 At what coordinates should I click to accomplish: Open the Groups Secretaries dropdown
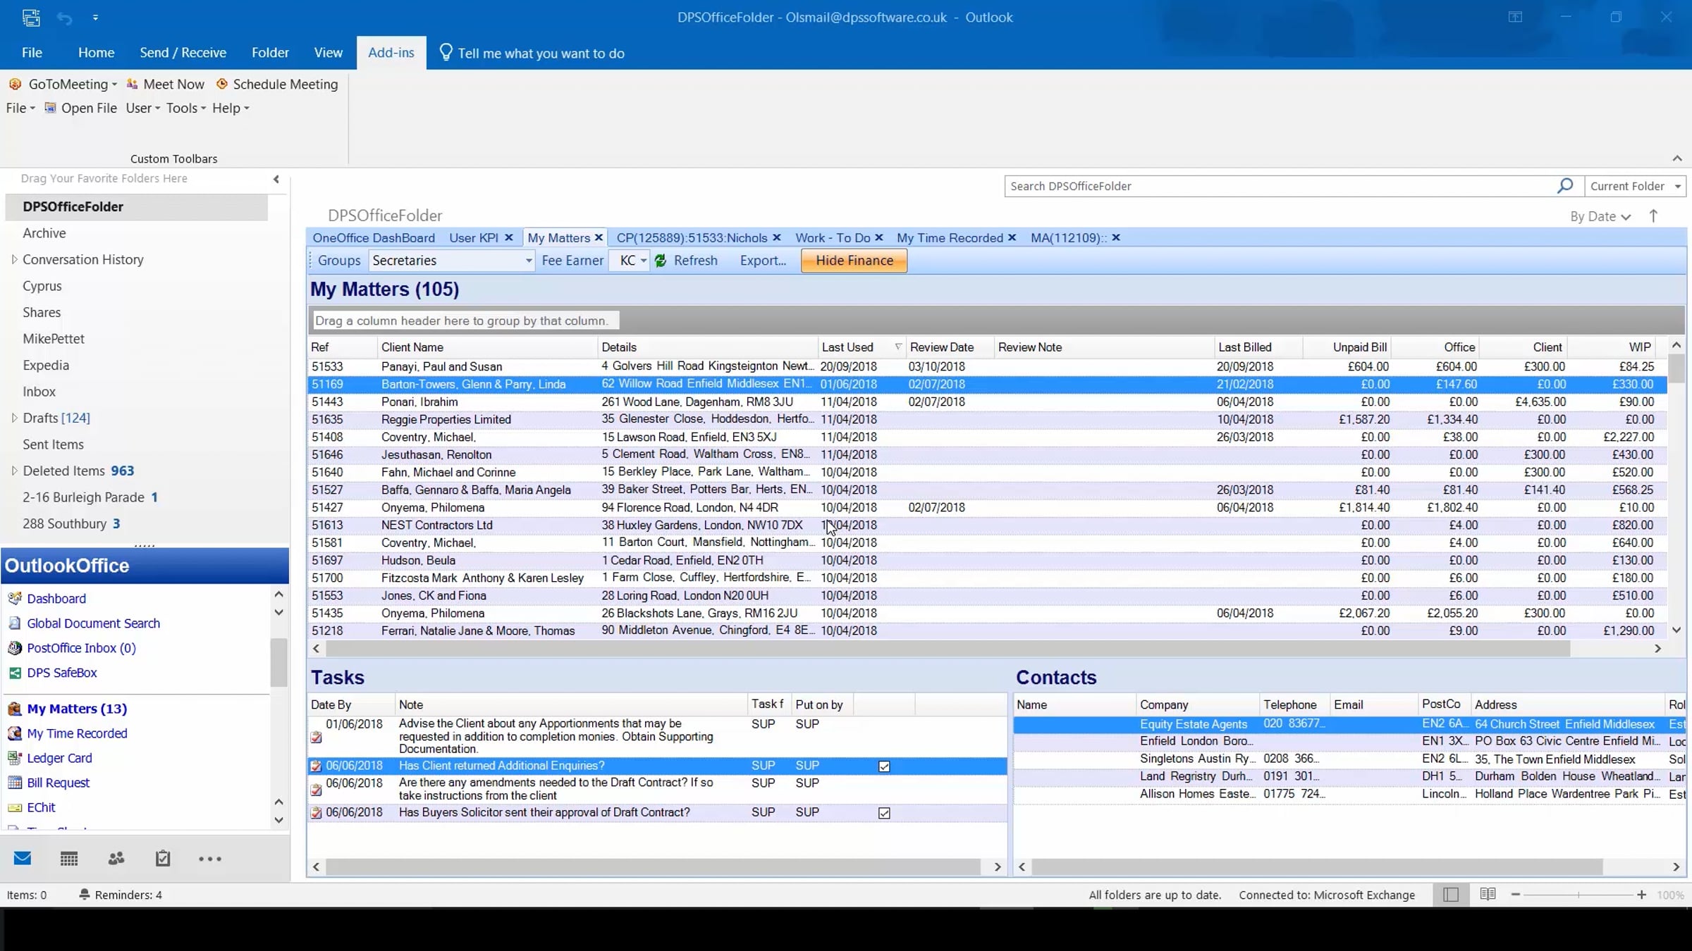528,261
